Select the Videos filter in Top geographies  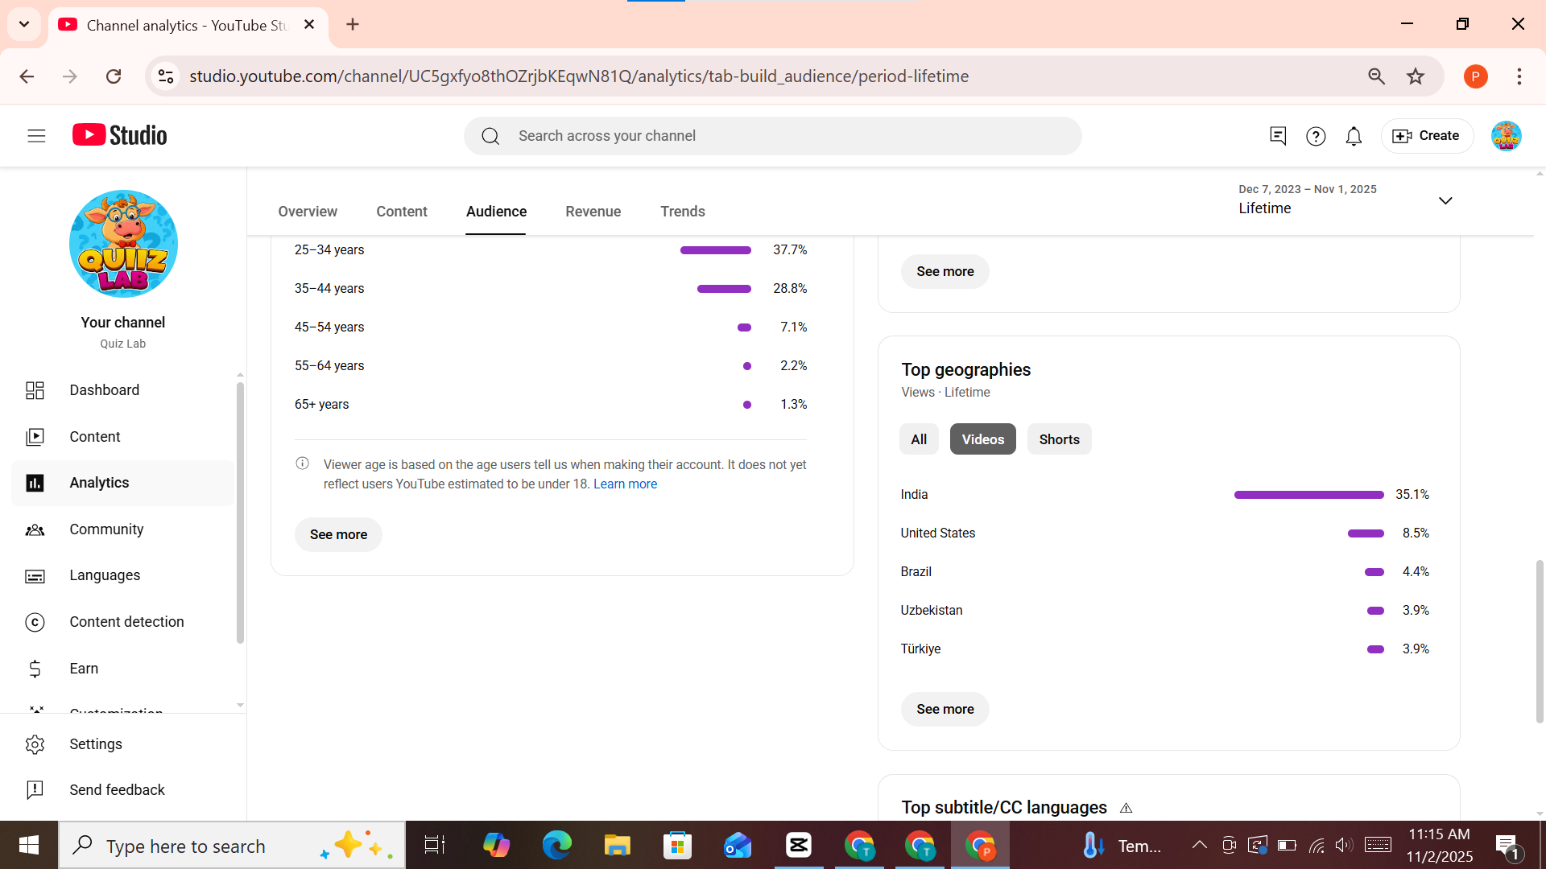982,439
